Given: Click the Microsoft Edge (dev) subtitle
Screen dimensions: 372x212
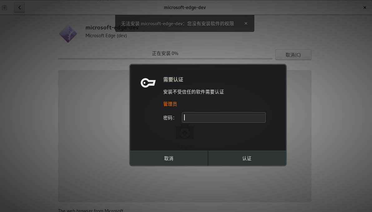Looking at the screenshot, I should 106,36.
